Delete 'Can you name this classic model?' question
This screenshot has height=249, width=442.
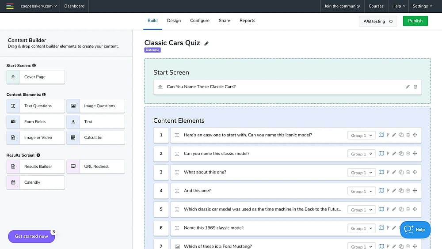(x=408, y=154)
